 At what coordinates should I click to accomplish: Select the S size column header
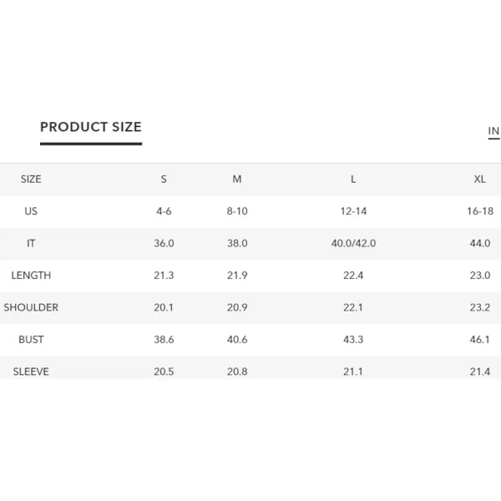164,179
